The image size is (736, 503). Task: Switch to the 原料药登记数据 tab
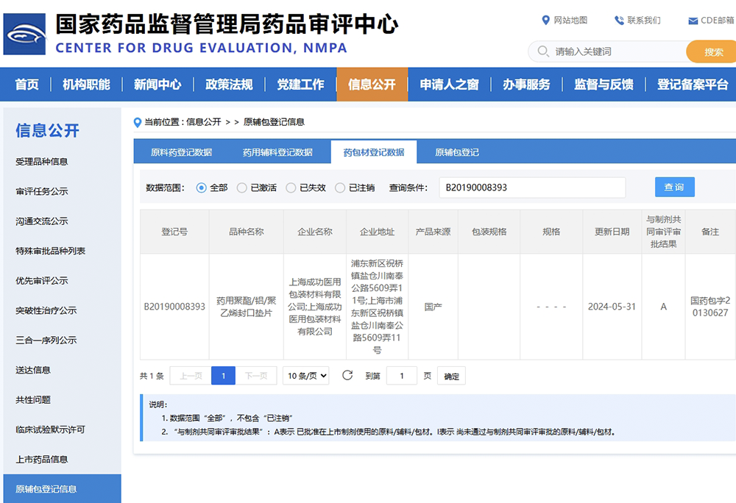[181, 152]
